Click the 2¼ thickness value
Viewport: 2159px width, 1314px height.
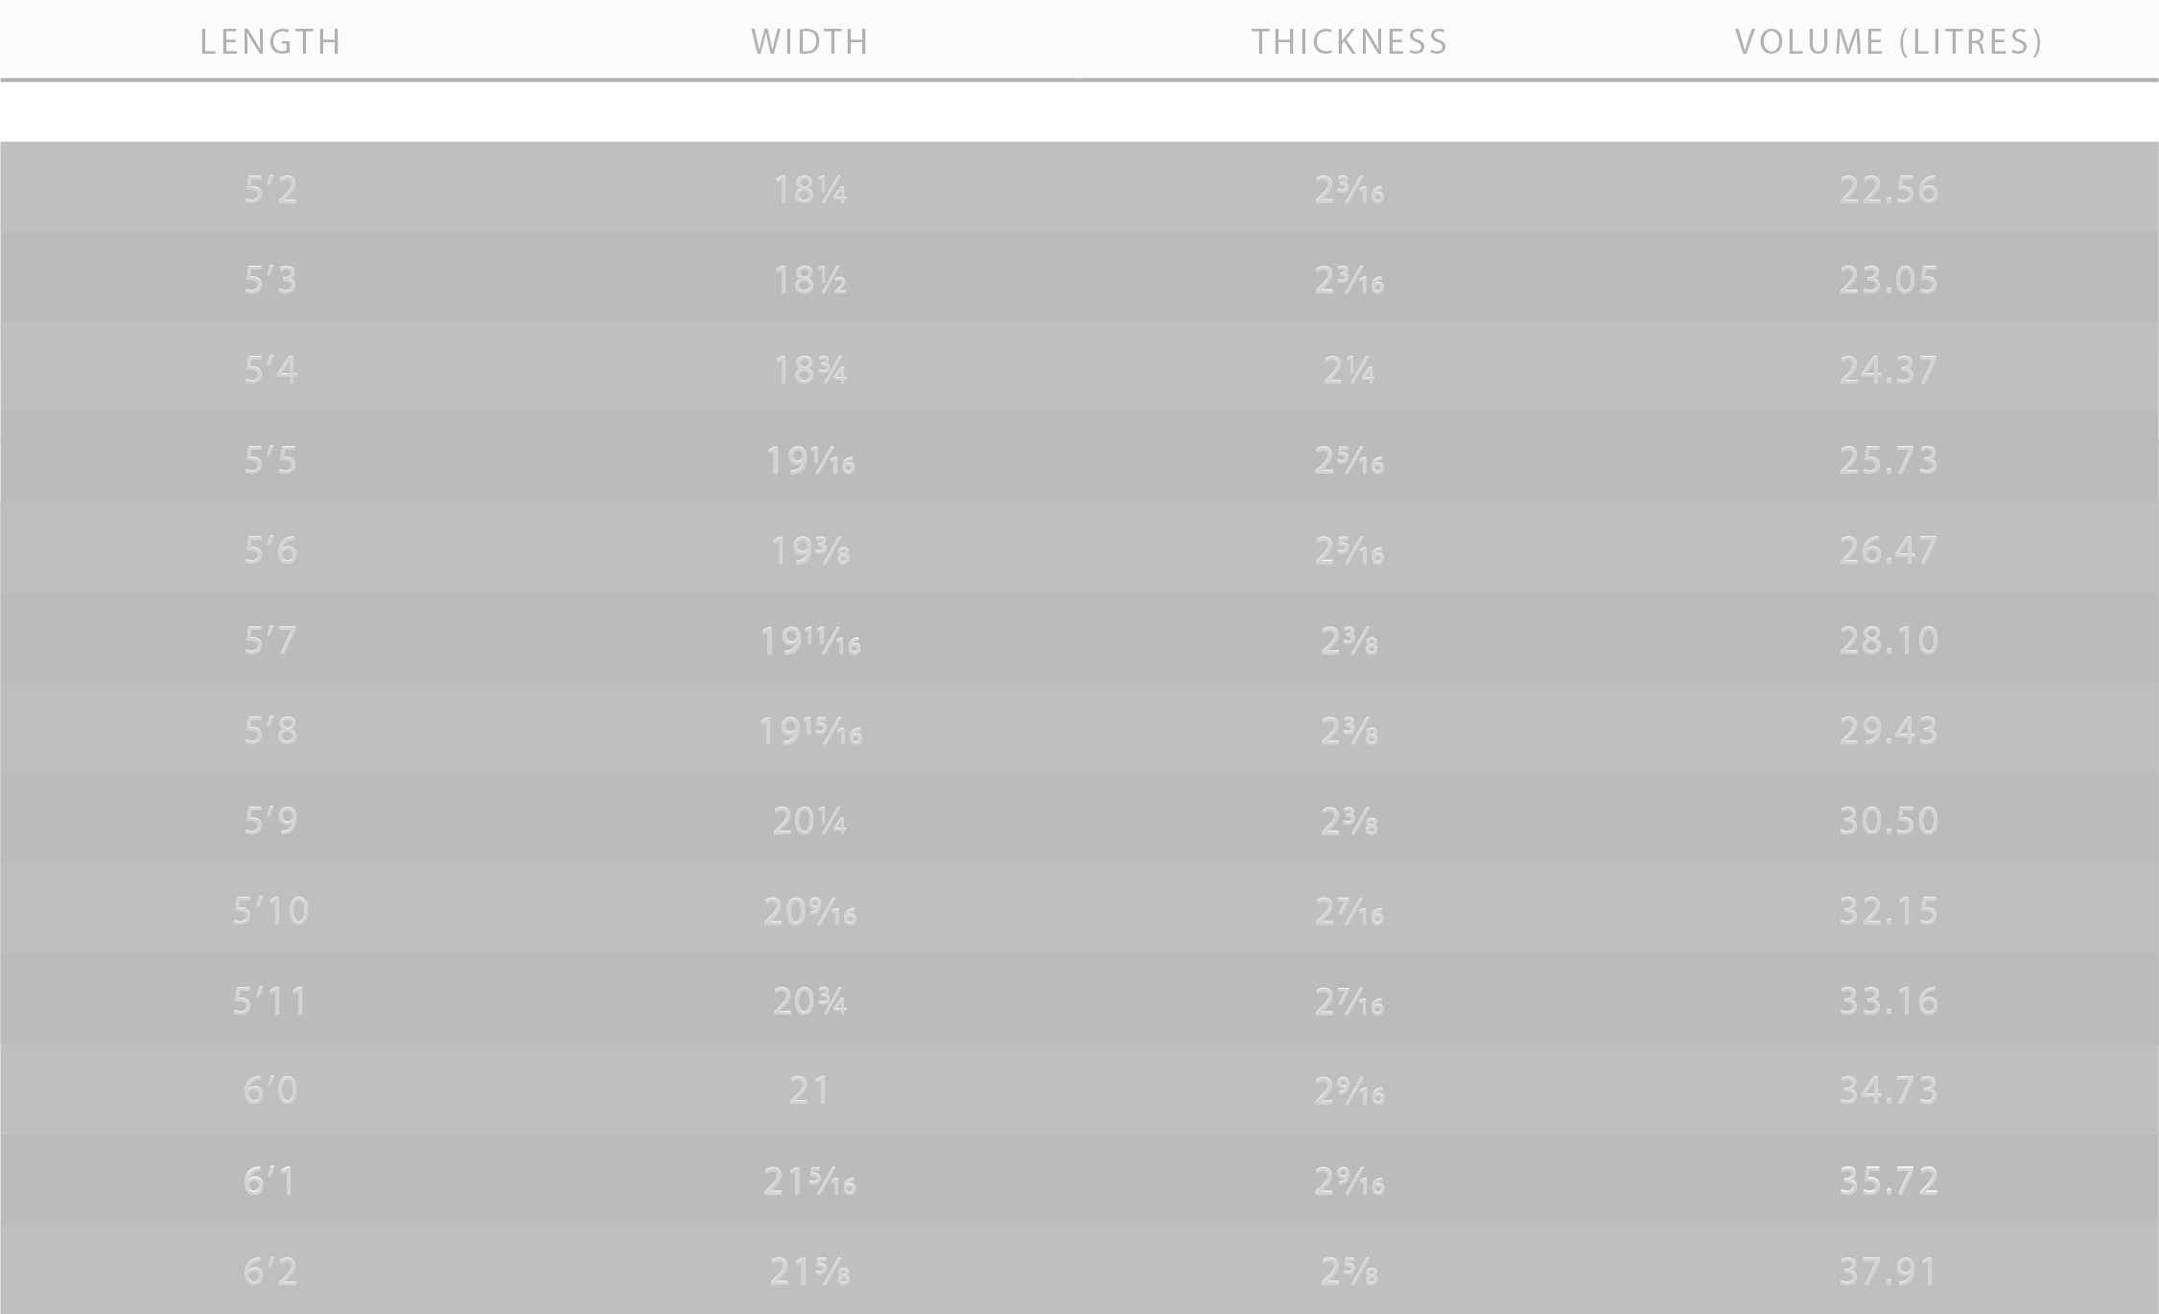pyautogui.click(x=1349, y=370)
